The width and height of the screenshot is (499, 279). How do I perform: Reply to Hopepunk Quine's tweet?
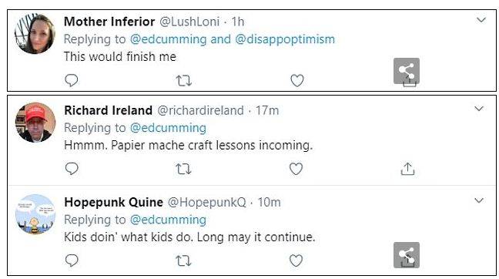coord(72,261)
